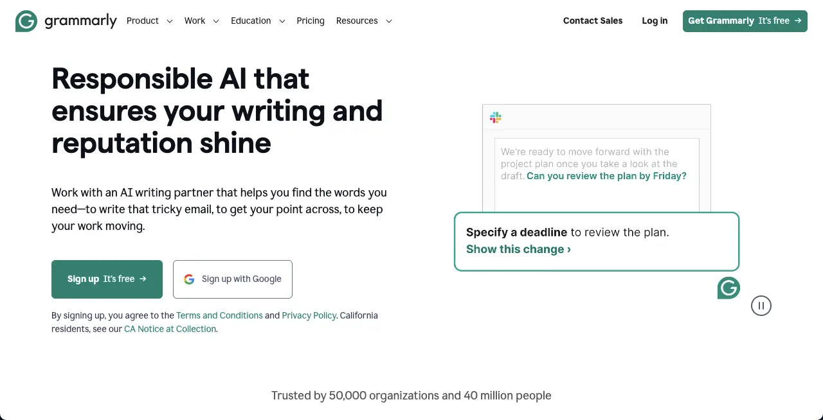
Task: Open the Pricing page
Action: tap(311, 21)
